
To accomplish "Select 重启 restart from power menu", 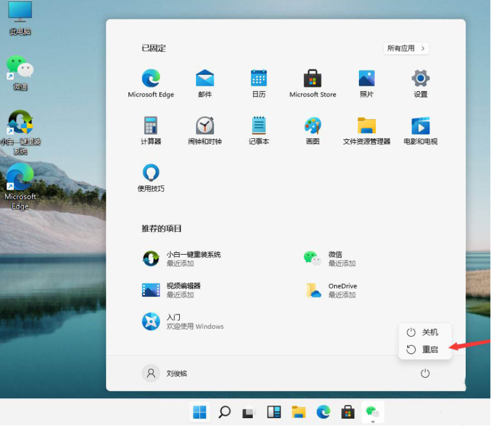I will pos(425,349).
